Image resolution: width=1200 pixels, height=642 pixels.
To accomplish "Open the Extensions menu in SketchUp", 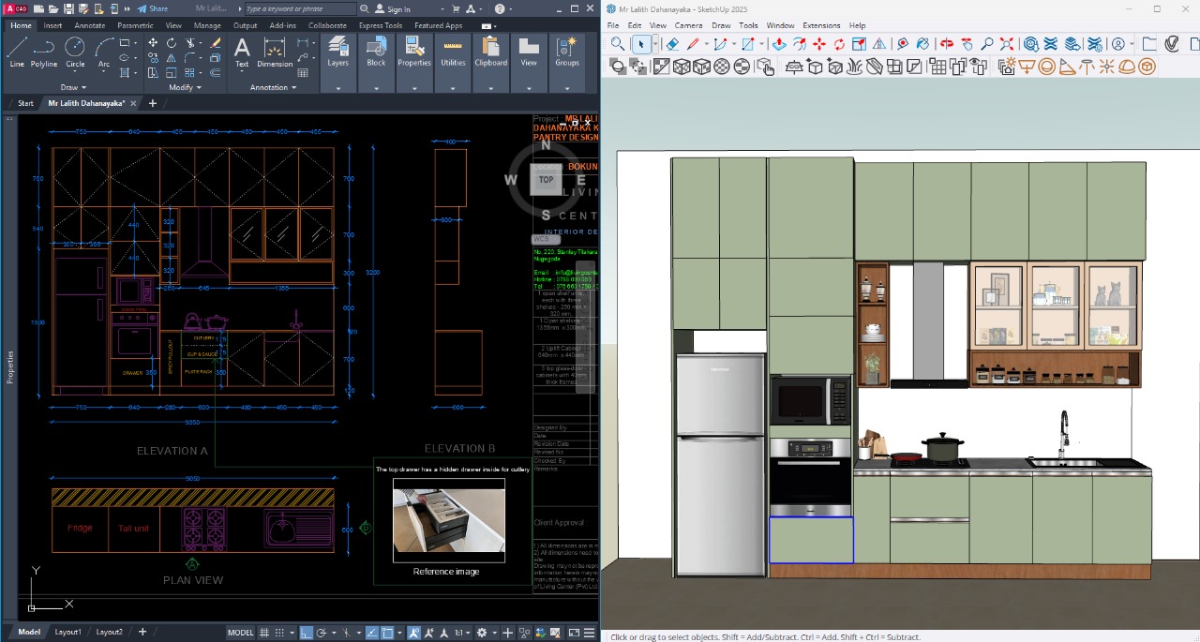I will pos(821,25).
